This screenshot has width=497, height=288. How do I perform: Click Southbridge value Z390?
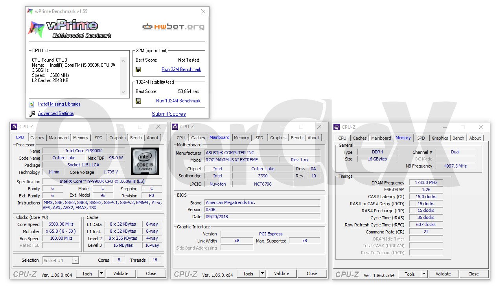263,176
